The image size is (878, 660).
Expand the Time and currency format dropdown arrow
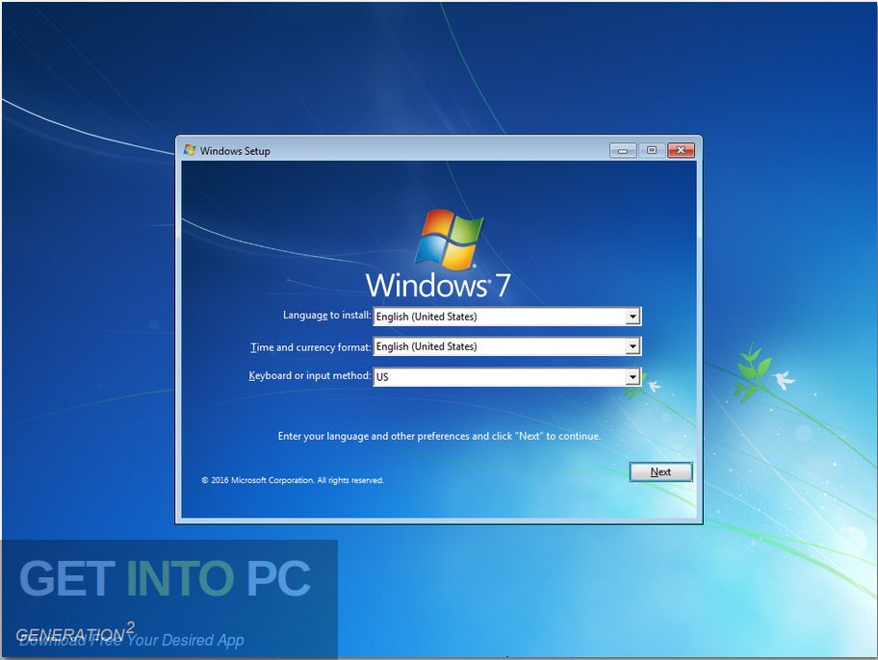coord(633,346)
